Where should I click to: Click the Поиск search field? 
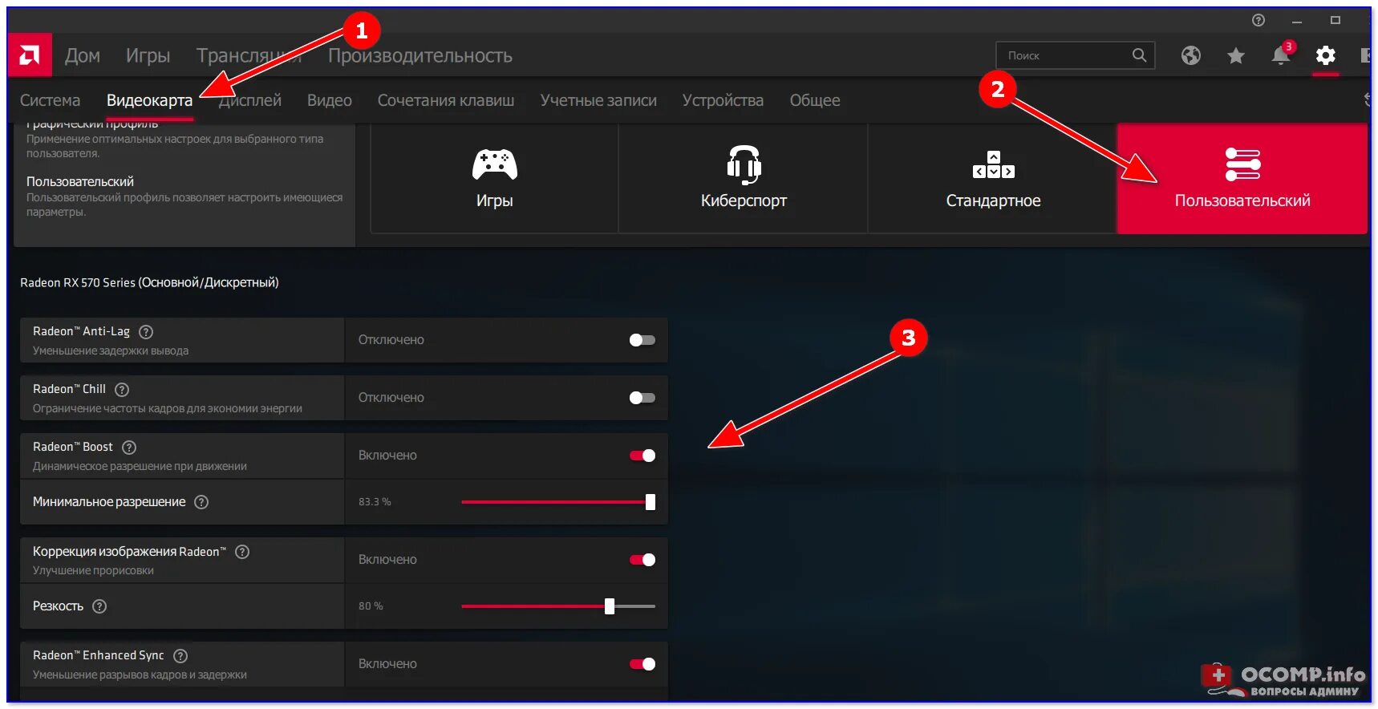(x=1075, y=55)
